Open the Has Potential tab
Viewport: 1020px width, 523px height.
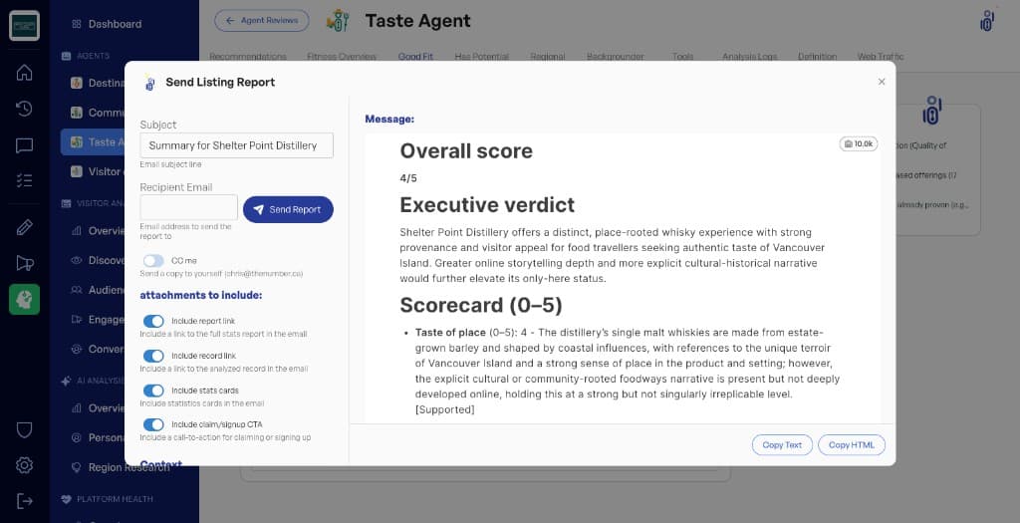tap(482, 57)
